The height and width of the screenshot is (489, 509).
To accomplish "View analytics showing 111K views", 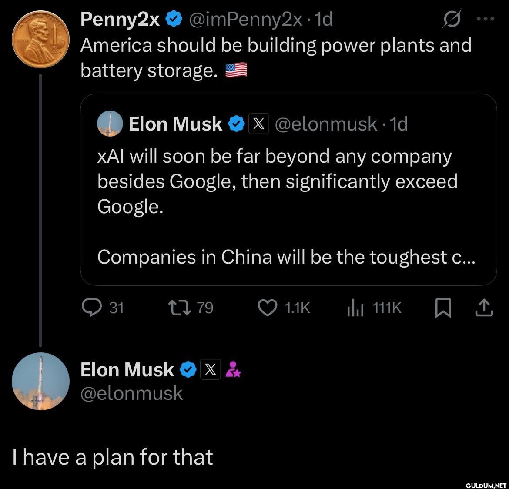I will (x=355, y=308).
